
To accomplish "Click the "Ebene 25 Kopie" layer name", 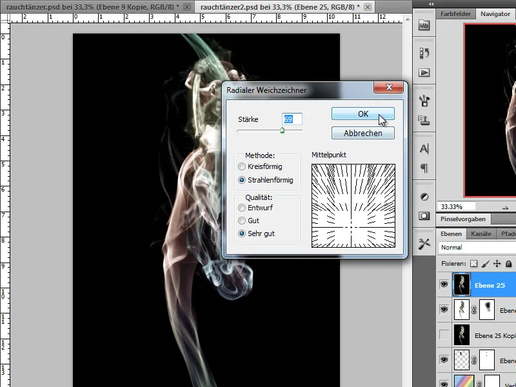I will 495,335.
